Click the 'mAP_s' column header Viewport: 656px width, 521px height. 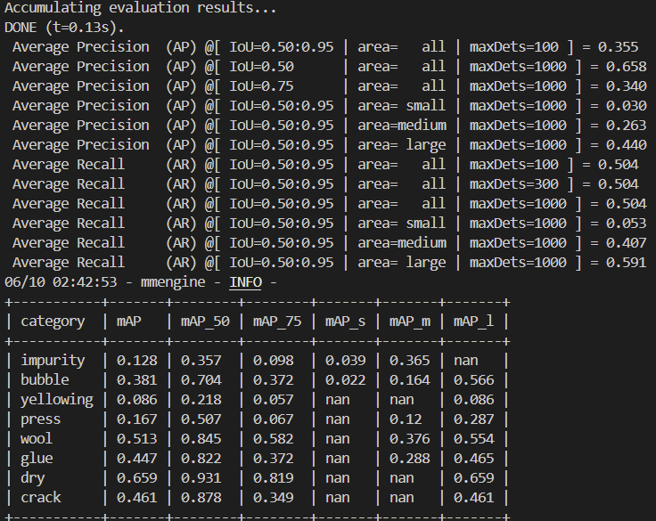pyautogui.click(x=345, y=322)
